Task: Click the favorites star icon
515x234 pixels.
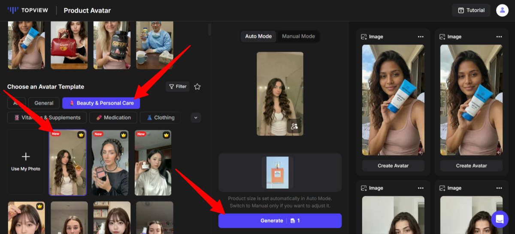Action: [x=197, y=87]
